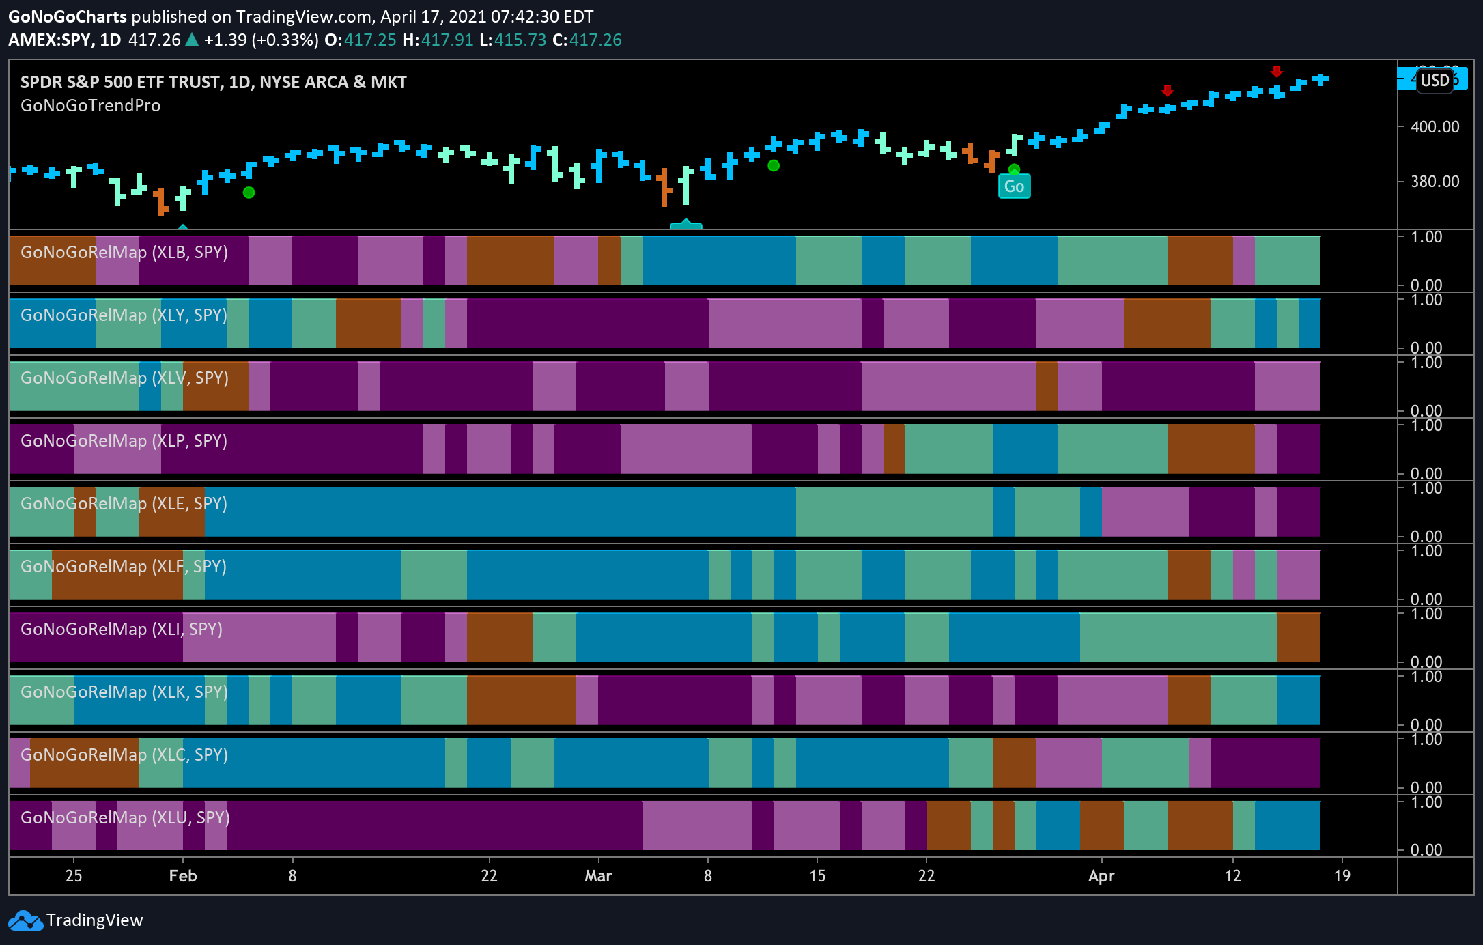Click the GoNoGoRelMap (XLK, SPY) label
Viewport: 1483px width, 945px height.
point(124,692)
